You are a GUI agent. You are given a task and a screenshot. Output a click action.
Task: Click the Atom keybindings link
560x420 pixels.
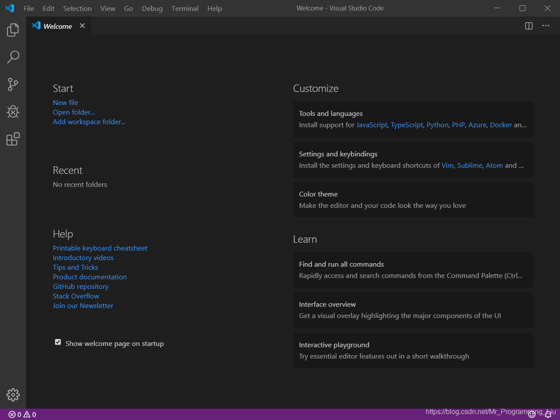(494, 166)
